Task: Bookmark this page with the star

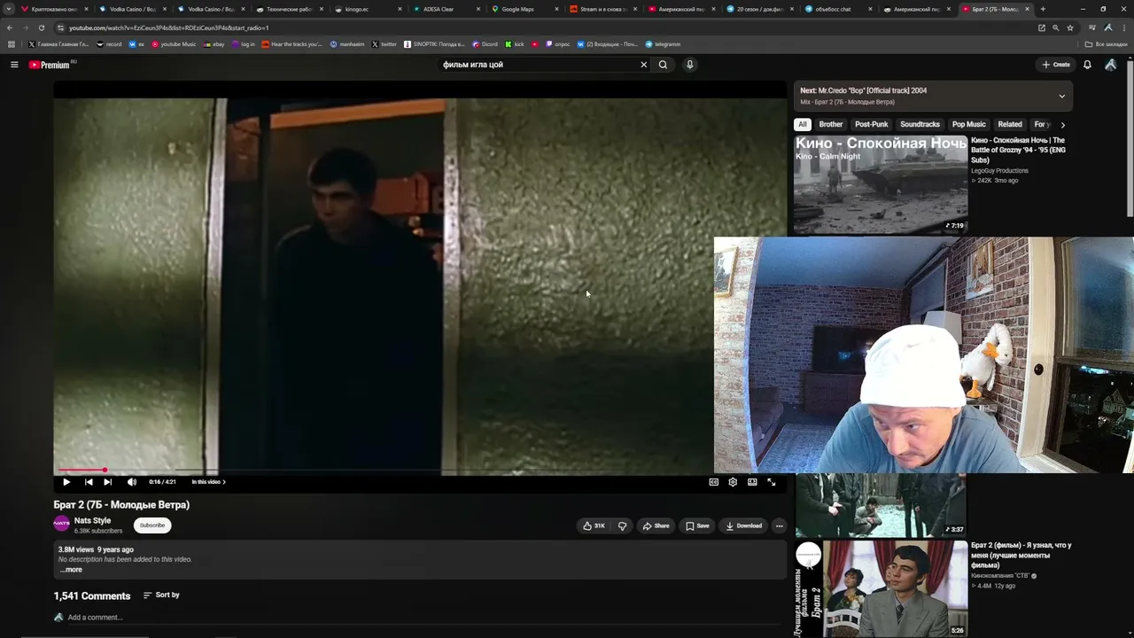Action: 1069,27
